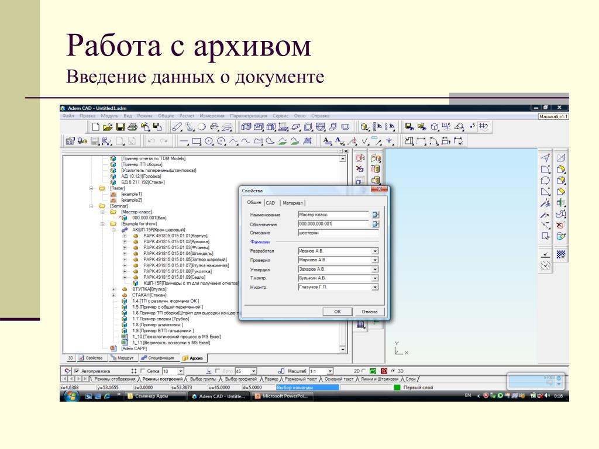Viewport: 599px width, 449px height.
Task: Click the Windows Start orb
Action: point(70,396)
